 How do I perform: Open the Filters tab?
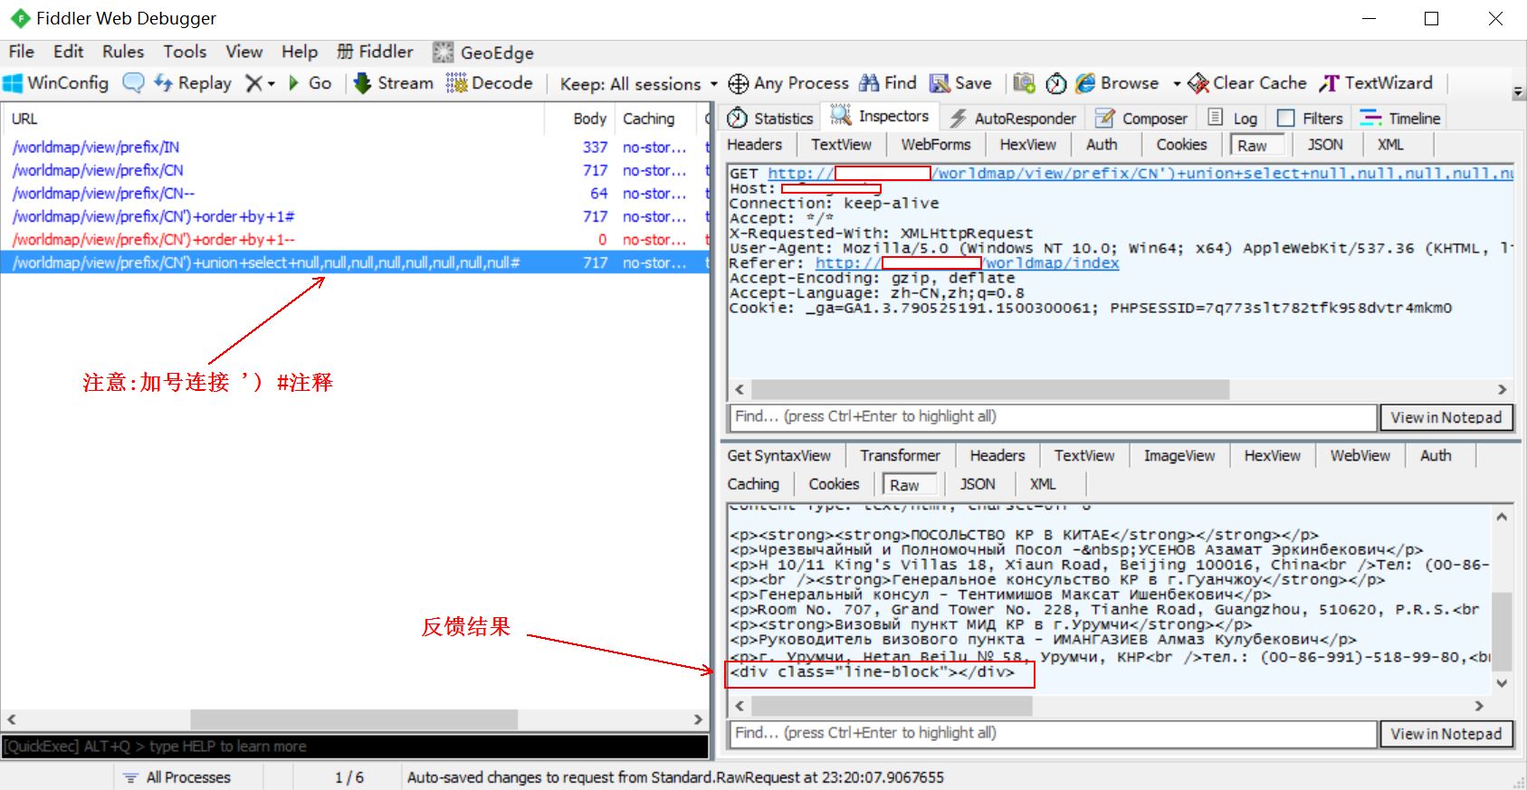point(1310,118)
